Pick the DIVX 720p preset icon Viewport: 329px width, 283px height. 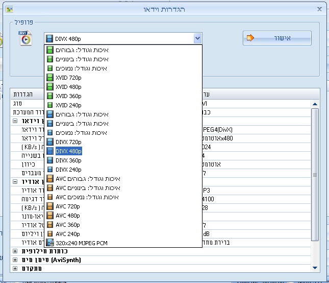click(x=49, y=142)
